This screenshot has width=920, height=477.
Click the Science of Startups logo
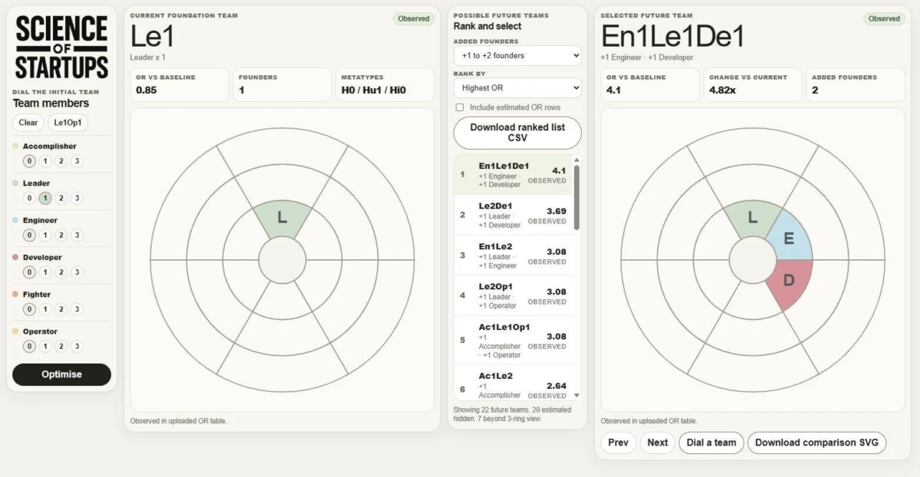pos(61,47)
